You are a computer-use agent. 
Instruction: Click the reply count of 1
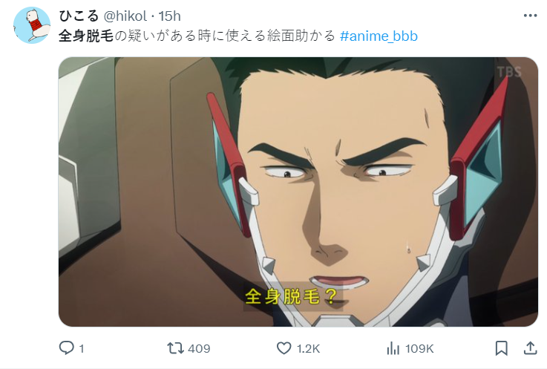(x=82, y=348)
